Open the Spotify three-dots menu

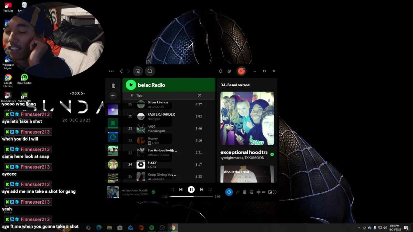[111, 71]
